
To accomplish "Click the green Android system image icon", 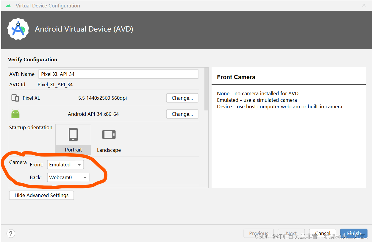I will (x=15, y=114).
